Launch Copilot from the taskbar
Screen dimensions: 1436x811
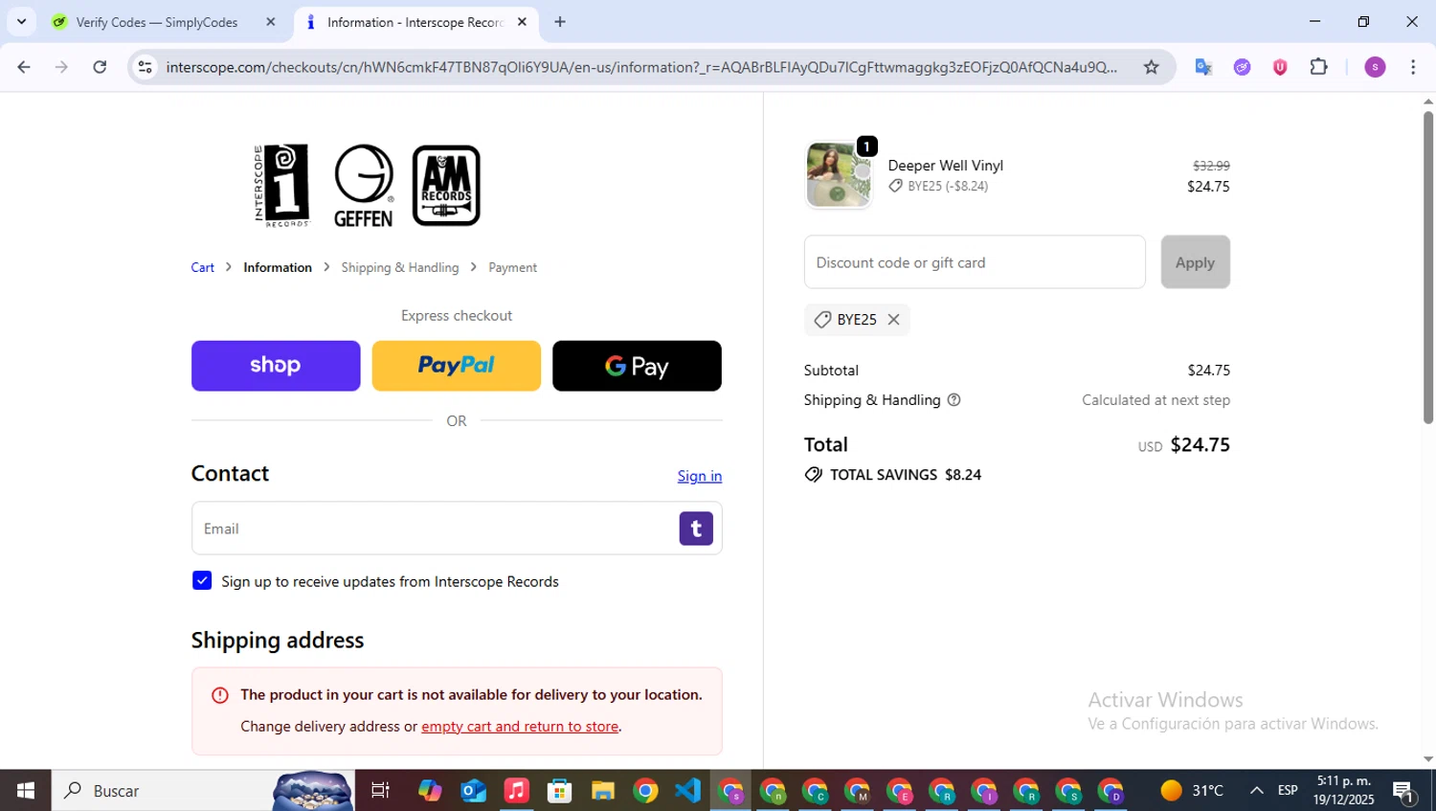pyautogui.click(x=430, y=791)
